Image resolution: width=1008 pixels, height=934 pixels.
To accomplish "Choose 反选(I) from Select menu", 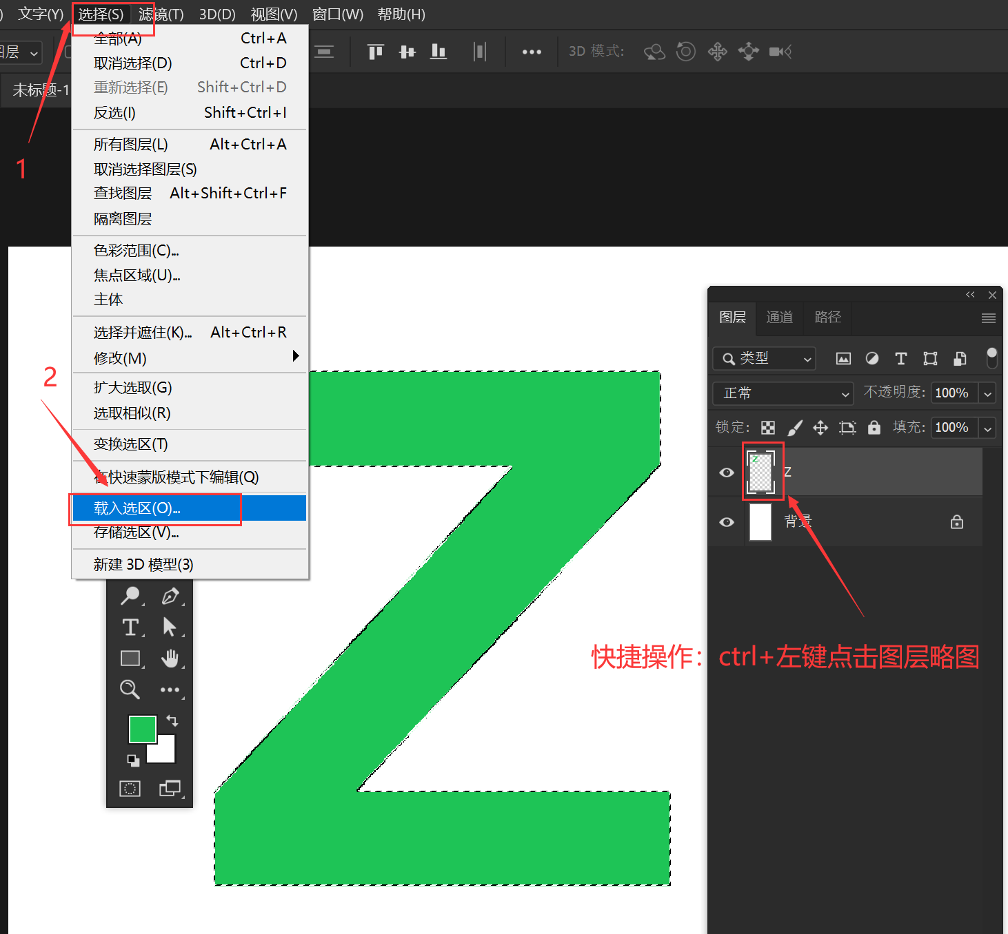I will 190,112.
